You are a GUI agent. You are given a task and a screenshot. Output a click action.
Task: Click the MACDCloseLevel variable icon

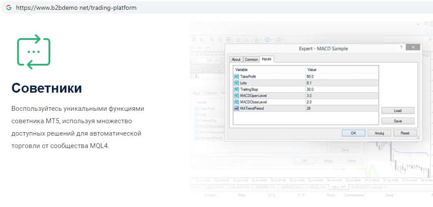tap(236, 102)
